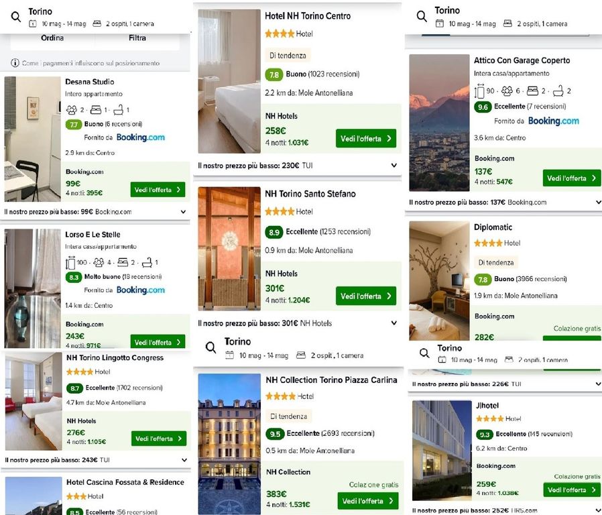Click the info icon beside "Come i pagamenti influiscono"

[x=15, y=63]
